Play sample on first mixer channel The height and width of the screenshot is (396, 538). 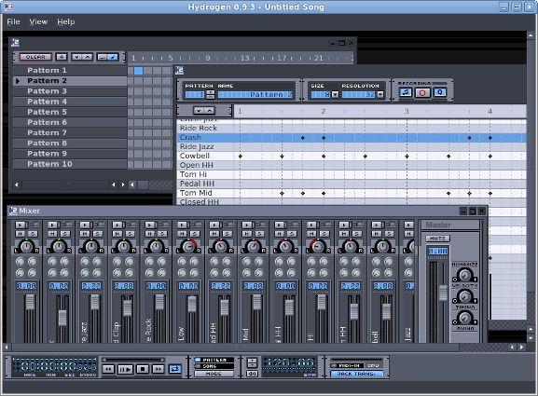(21, 225)
